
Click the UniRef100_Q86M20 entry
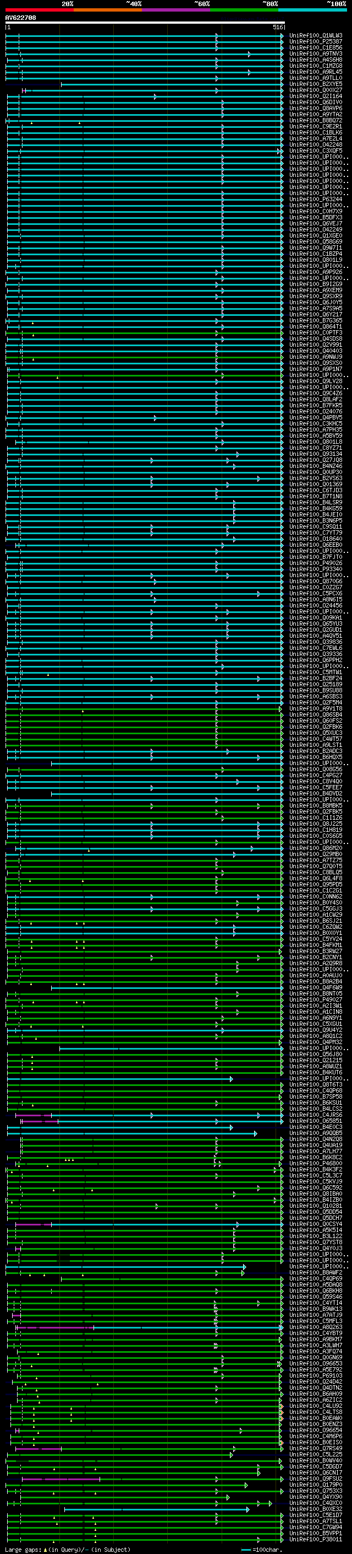[x=316, y=848]
